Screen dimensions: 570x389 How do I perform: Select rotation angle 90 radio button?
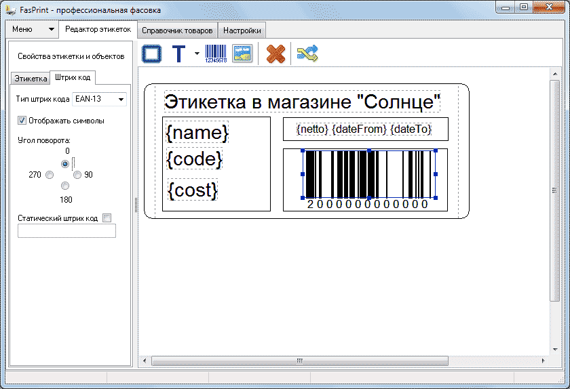pyautogui.click(x=77, y=175)
